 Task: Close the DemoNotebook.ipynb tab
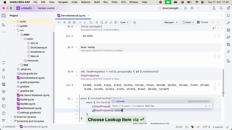point(88,16)
